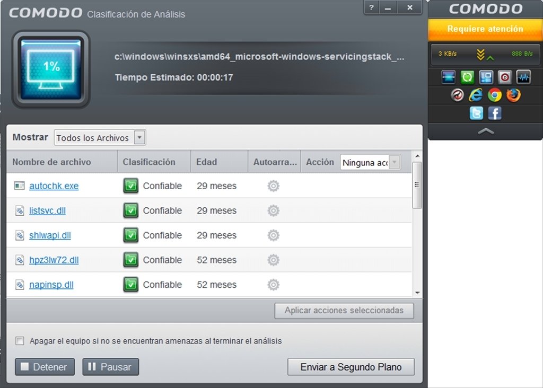Screen dimensions: 543x388
Task: Click the green Update icon in the widget
Action: tap(467, 77)
